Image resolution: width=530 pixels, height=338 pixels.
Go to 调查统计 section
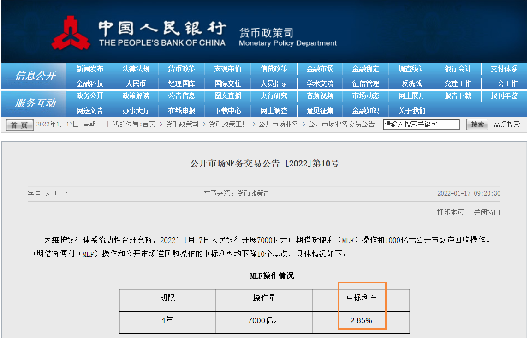412,69
